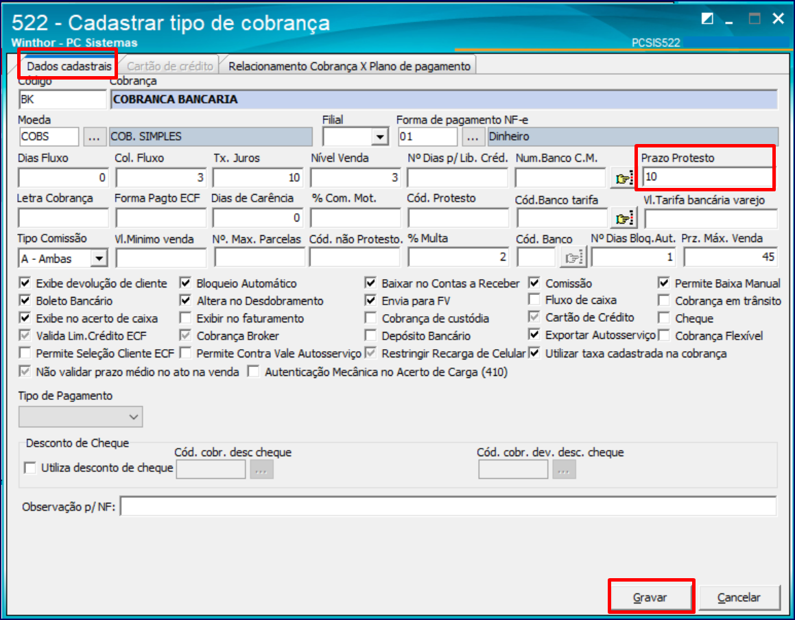Click ellipsis next to Cód. cobr. desc cheque

(x=261, y=470)
